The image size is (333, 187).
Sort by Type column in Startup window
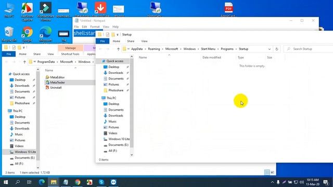click(240, 58)
